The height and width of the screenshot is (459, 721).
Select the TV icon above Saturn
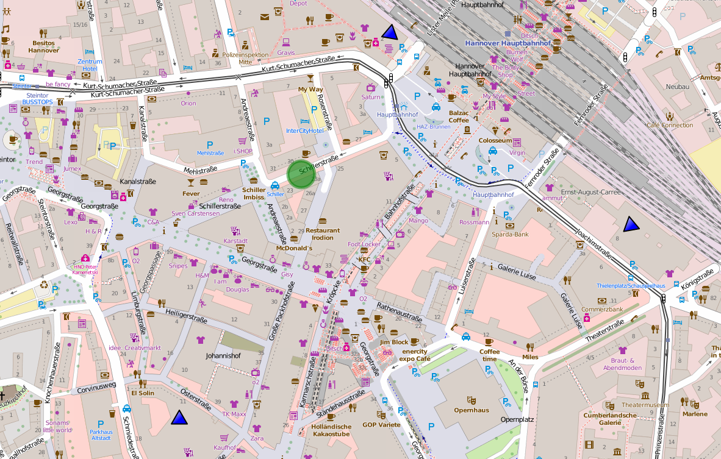[371, 87]
